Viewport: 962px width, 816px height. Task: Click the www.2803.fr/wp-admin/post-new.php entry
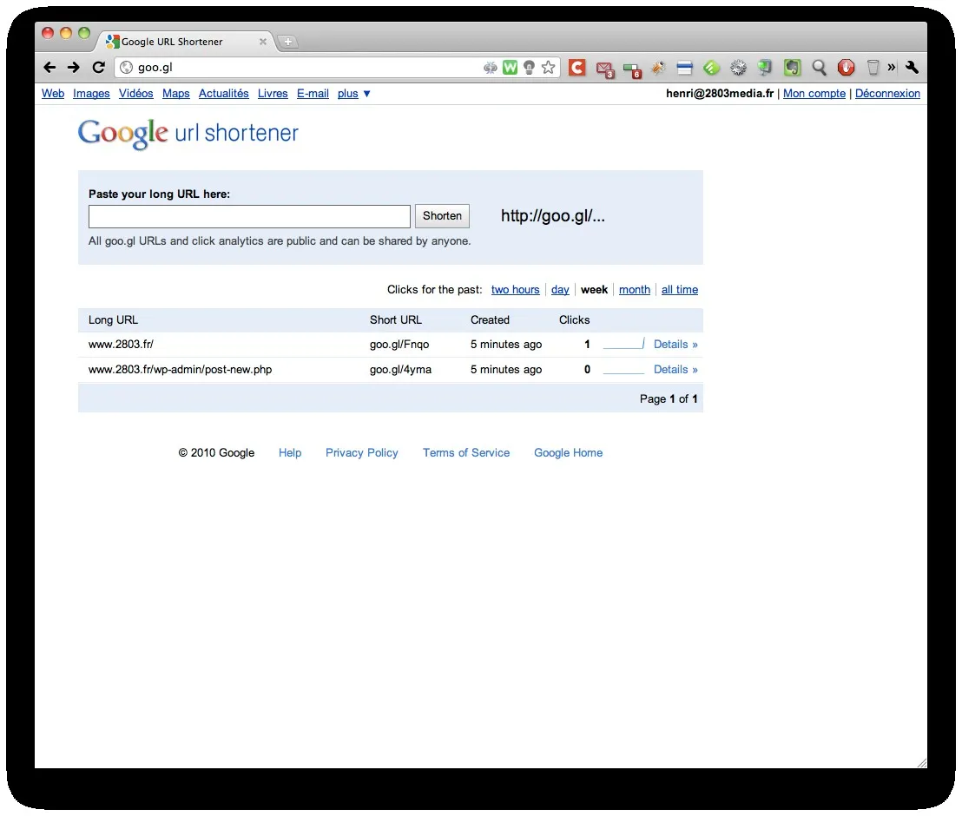181,369
